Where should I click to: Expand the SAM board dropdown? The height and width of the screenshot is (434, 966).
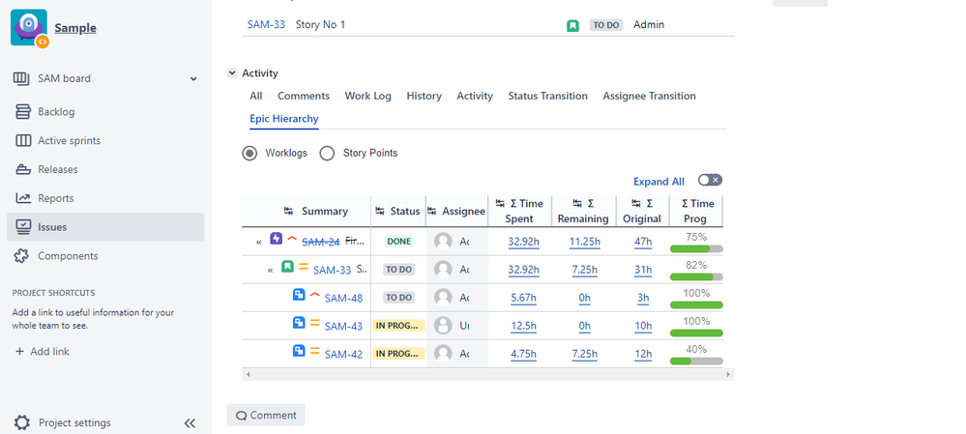pos(193,79)
